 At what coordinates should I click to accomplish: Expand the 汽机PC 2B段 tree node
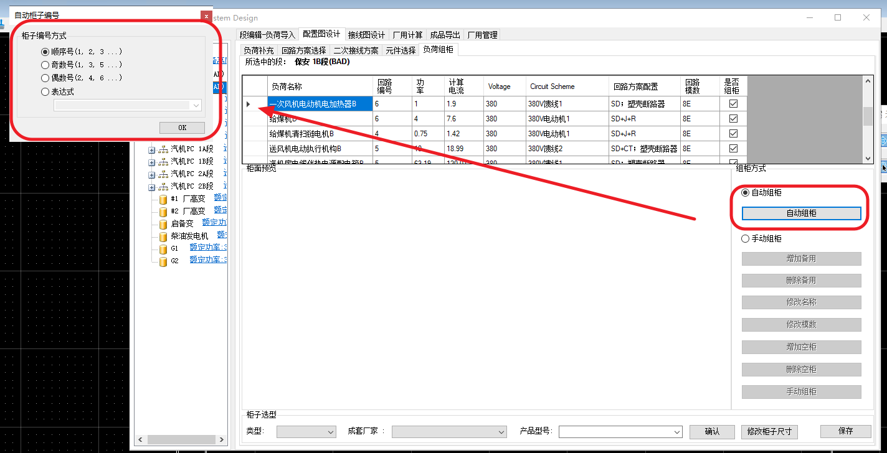(x=151, y=187)
